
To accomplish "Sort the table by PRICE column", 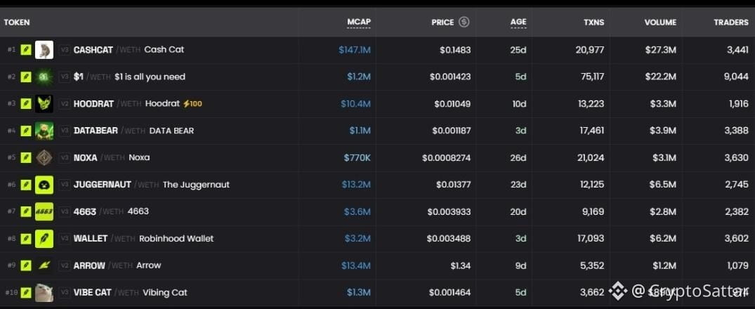I will tap(442, 22).
